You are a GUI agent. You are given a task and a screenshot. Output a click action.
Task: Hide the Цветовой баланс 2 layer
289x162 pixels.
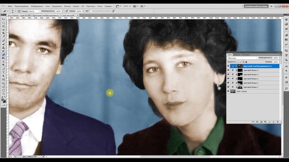[x=228, y=83]
